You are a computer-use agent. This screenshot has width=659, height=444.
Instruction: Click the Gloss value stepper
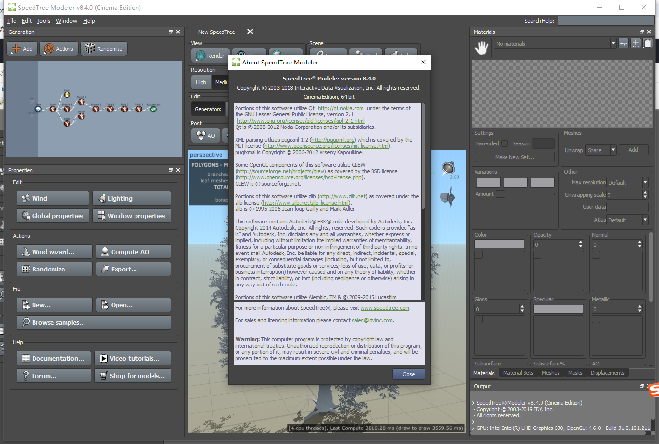(x=522, y=309)
